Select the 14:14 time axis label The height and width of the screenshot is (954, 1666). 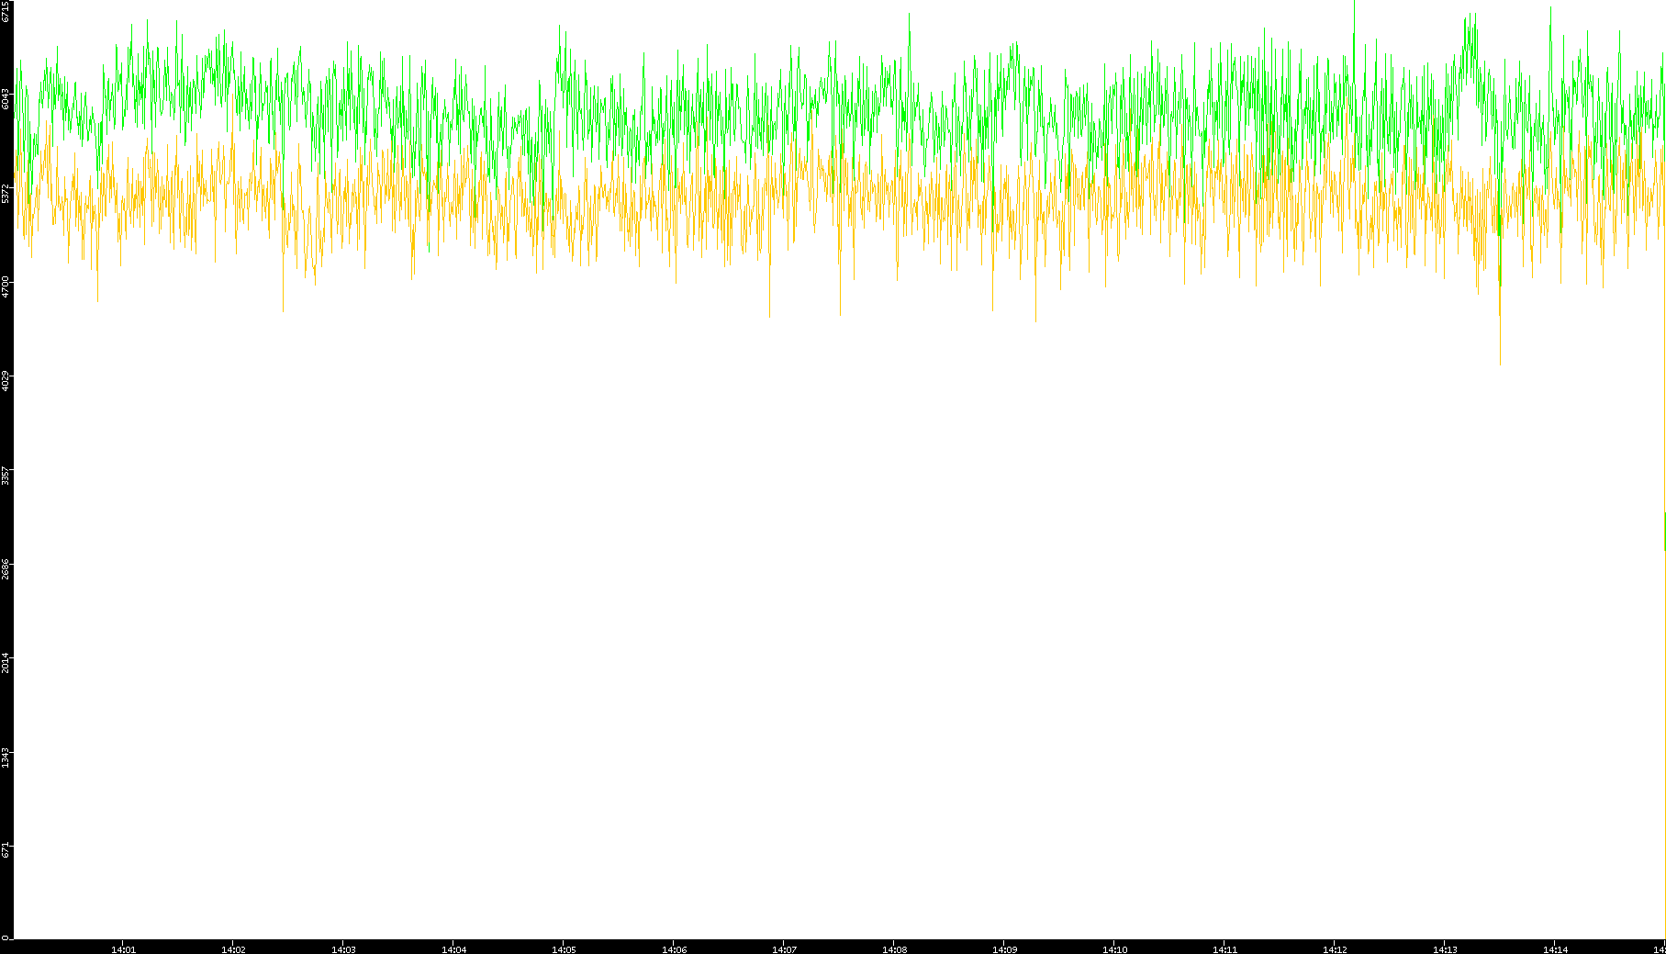[x=1555, y=949]
